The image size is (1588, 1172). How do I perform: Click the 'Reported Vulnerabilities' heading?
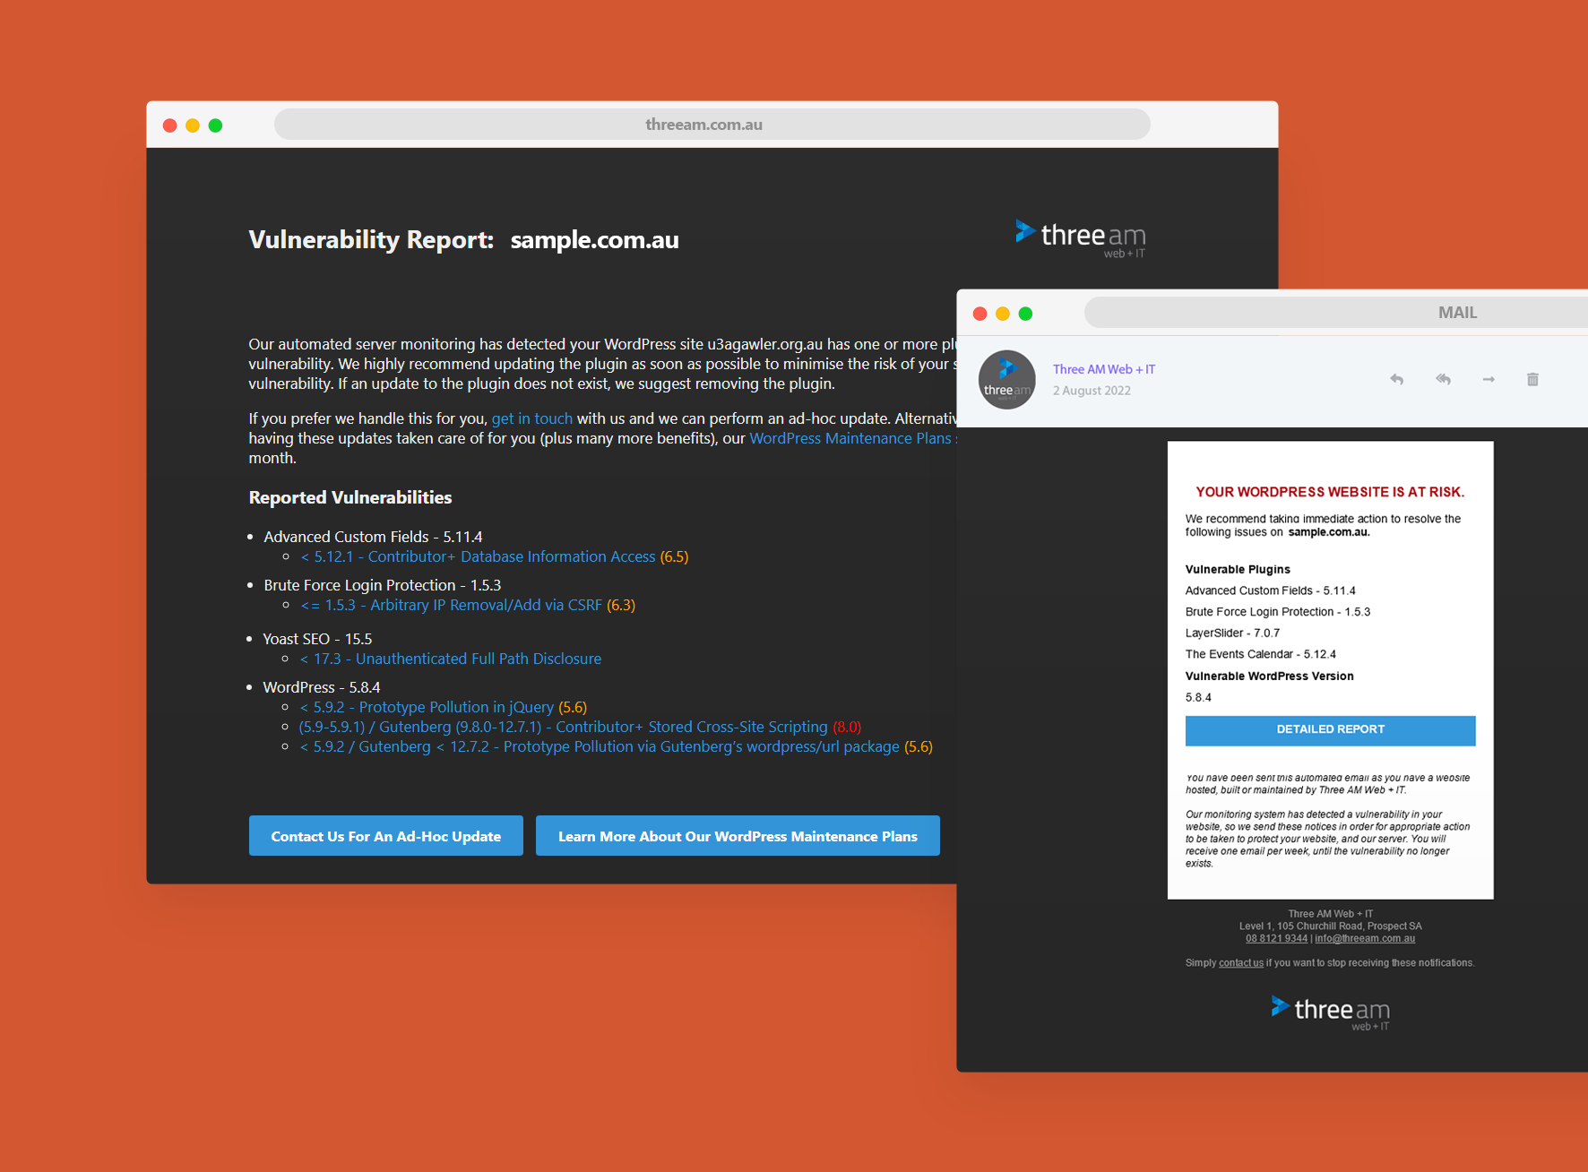[x=350, y=497]
